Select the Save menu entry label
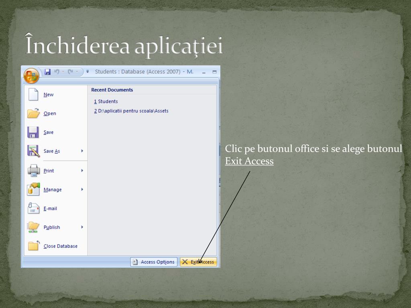 pos(49,132)
